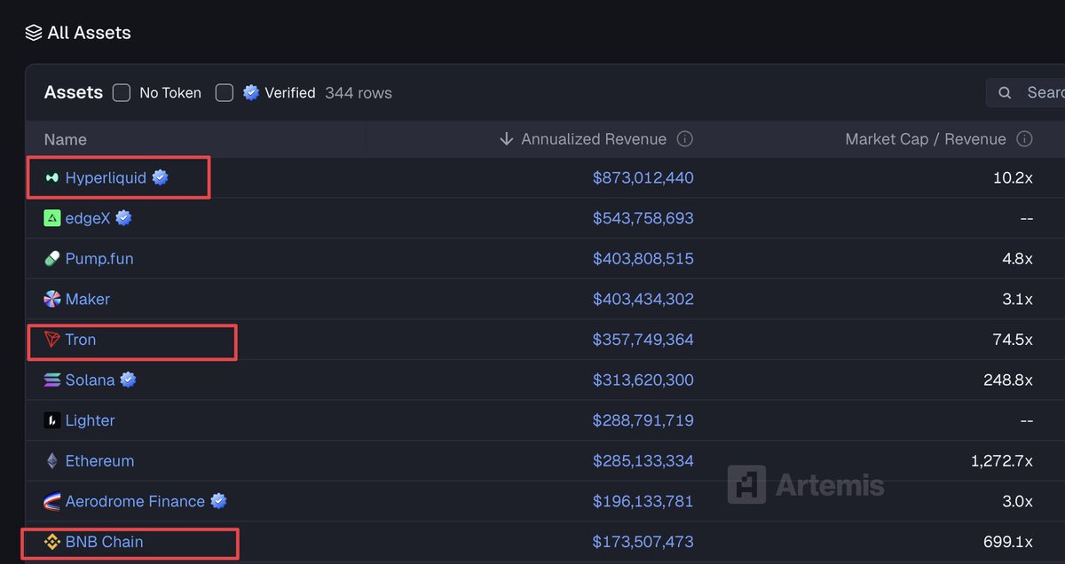Sort by Annualized Revenue header text
The width and height of the screenshot is (1065, 564).
[594, 139]
